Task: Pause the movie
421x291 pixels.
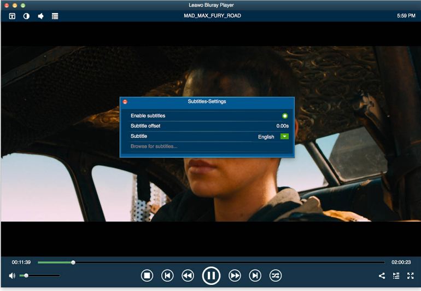Action: [211, 276]
